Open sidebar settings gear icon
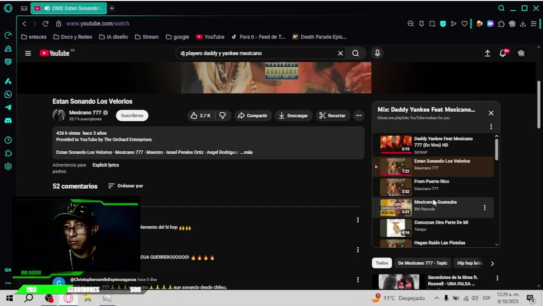The height and width of the screenshot is (306, 543). [8, 167]
